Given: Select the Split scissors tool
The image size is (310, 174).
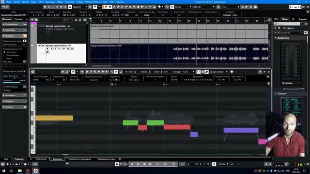Looking at the screenshot, I should [122, 7].
